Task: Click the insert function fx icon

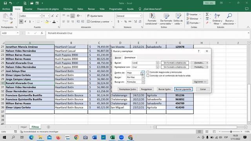Action: click(42, 33)
